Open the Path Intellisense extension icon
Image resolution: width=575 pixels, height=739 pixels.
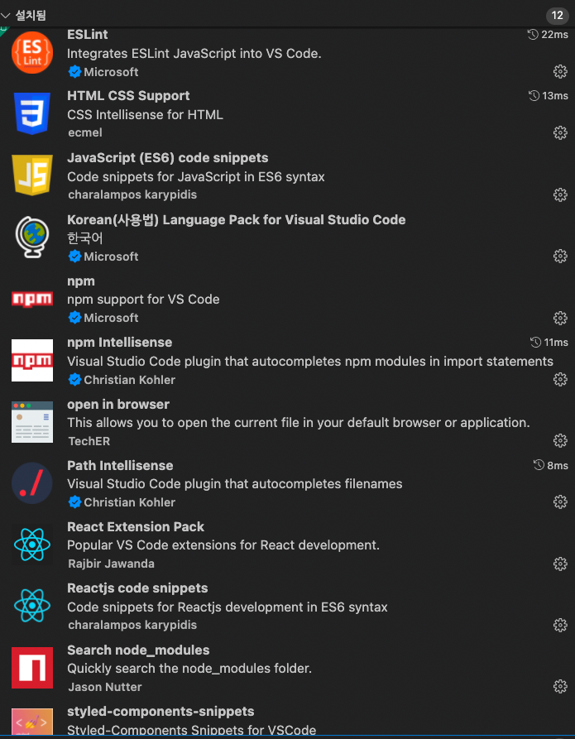[32, 483]
